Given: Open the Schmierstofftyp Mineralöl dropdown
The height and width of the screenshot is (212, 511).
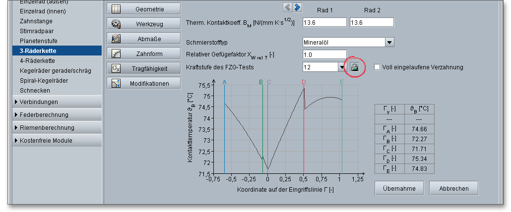Looking at the screenshot, I should (x=389, y=43).
